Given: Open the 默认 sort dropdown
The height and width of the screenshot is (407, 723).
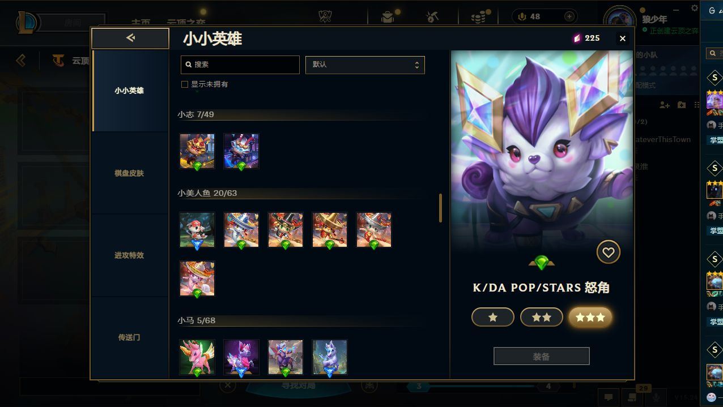Looking at the screenshot, I should 365,65.
